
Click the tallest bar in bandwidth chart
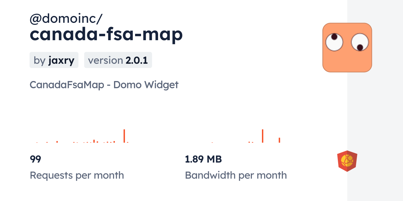pyautogui.click(x=263, y=136)
